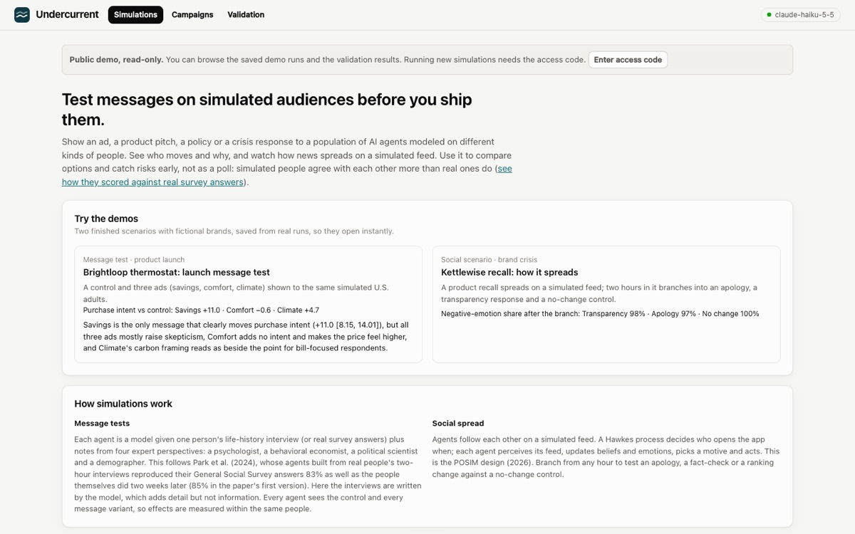Image resolution: width=855 pixels, height=534 pixels.
Task: Click the 'Social spread' subheading
Action: 458,424
